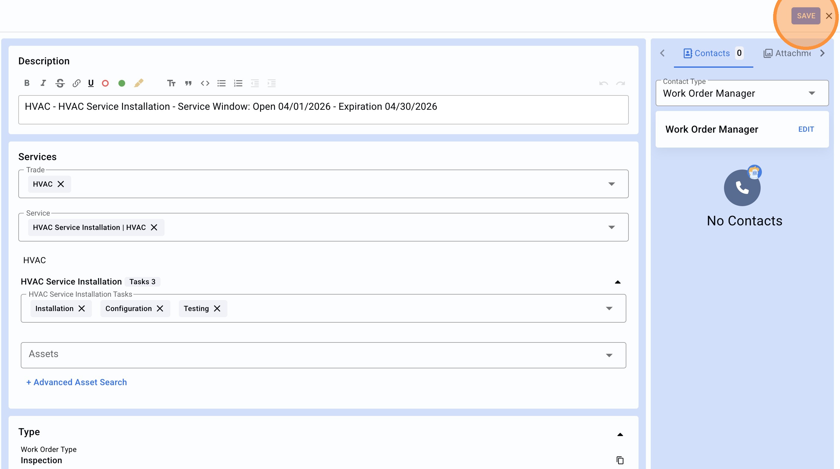Start a bulleted list
This screenshot has width=840, height=469.
click(221, 83)
